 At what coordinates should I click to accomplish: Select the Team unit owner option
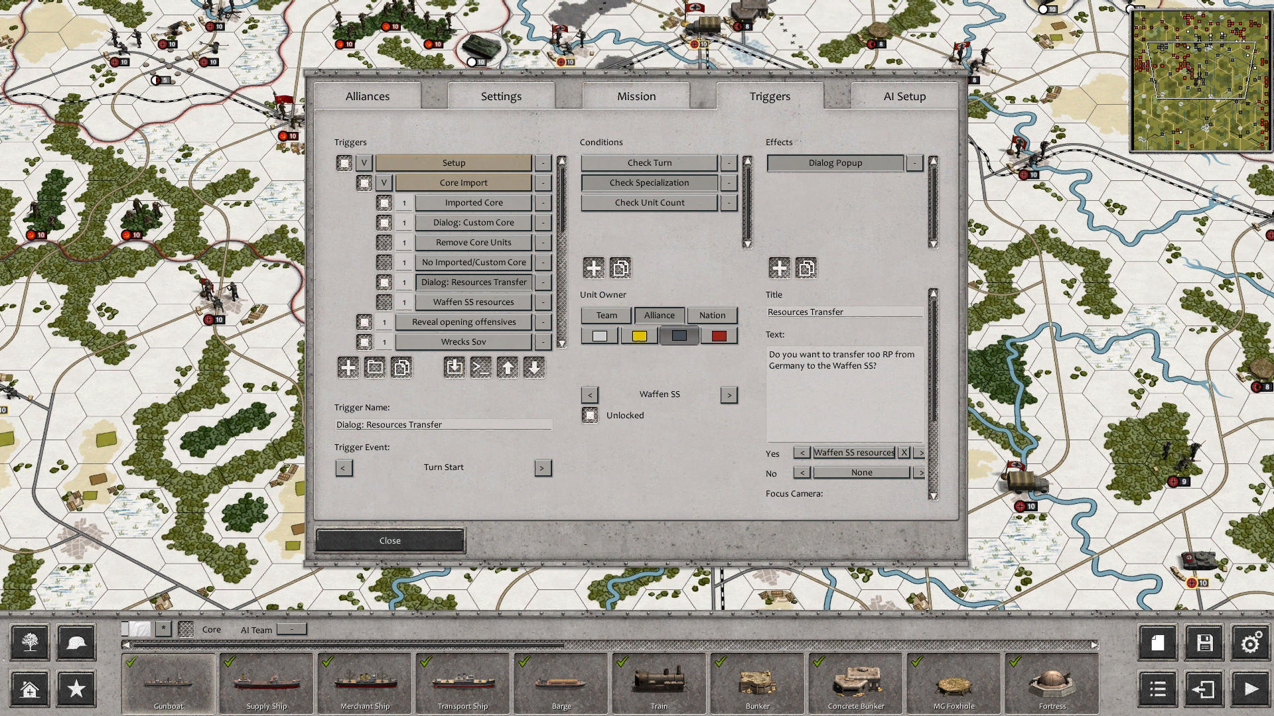(606, 315)
